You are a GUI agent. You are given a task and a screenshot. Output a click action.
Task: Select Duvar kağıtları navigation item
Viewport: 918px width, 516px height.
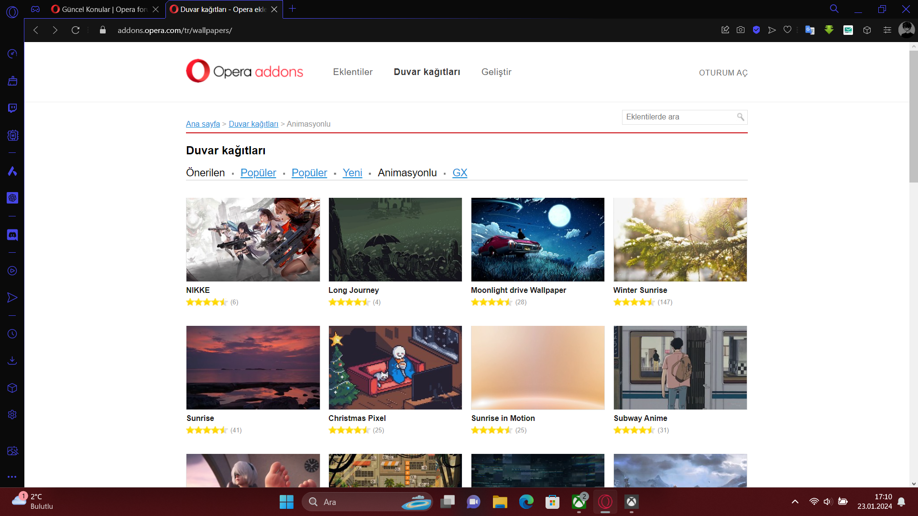tap(427, 72)
